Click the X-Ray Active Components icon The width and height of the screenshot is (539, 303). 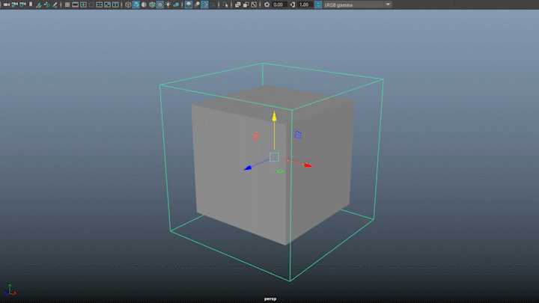pos(246,4)
